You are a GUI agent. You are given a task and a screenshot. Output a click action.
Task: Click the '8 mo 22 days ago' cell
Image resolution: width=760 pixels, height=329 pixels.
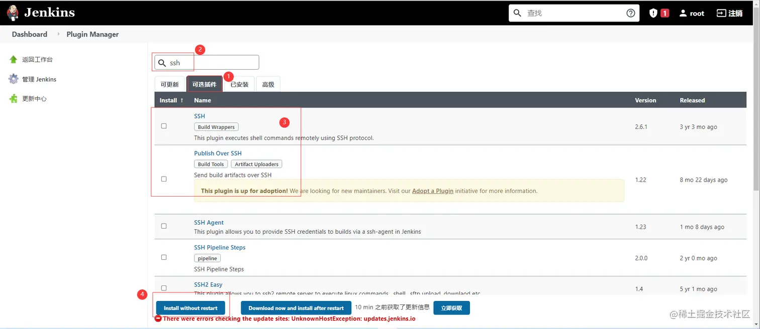coord(704,180)
